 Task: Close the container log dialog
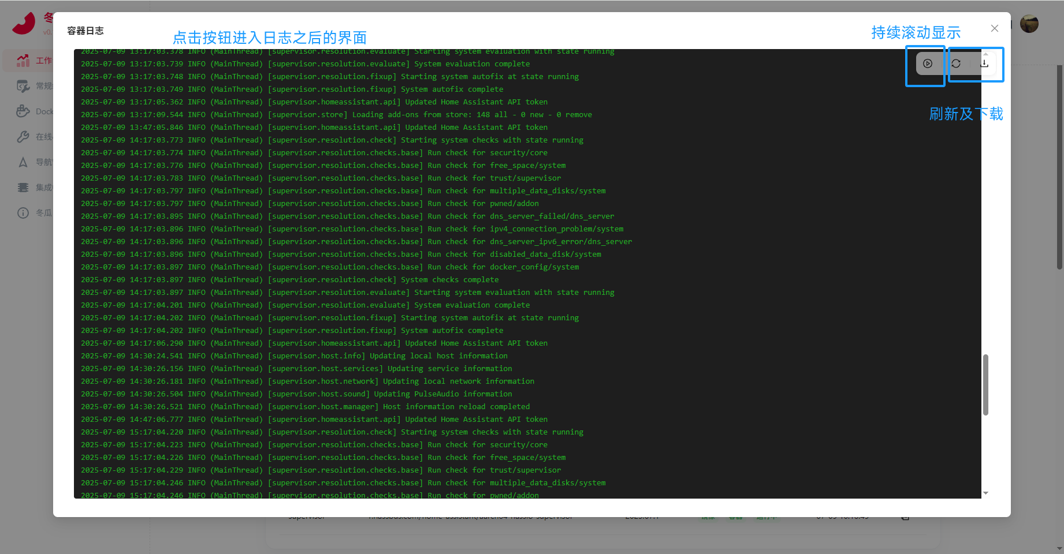[994, 28]
